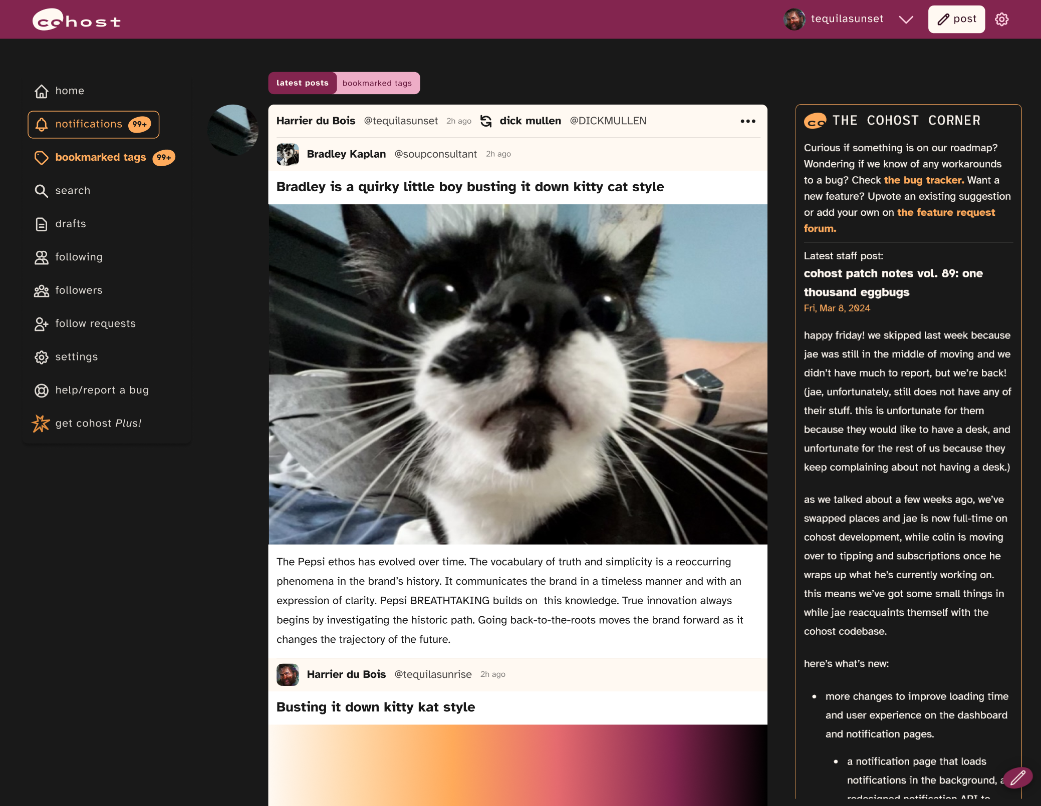Open the three-dot post options menu
The width and height of the screenshot is (1041, 806).
[747, 121]
